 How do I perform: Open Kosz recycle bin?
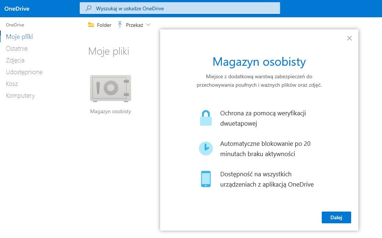12,84
